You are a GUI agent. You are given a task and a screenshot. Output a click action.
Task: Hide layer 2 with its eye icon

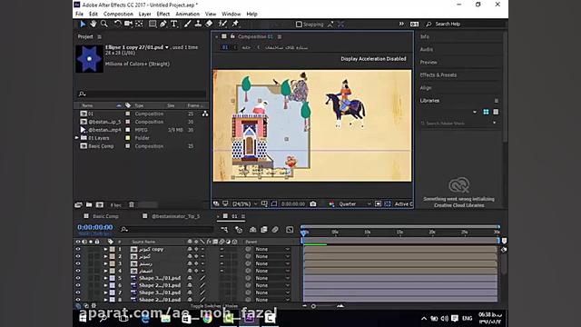tap(78, 256)
